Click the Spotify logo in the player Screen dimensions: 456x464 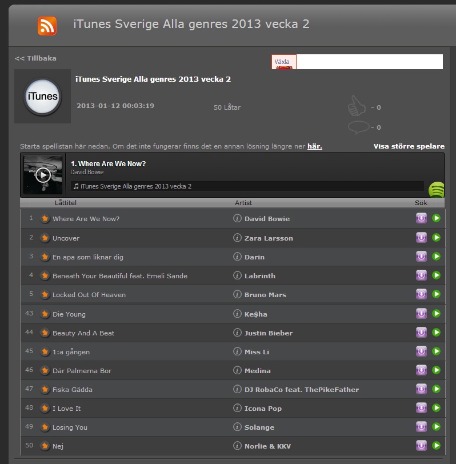437,189
